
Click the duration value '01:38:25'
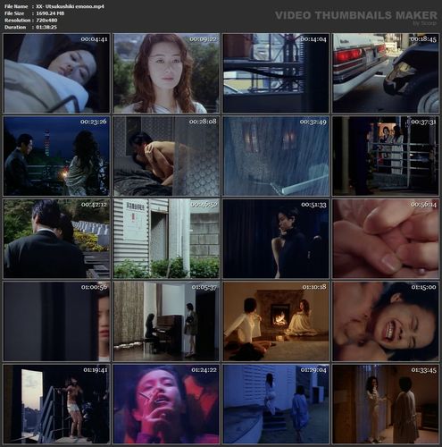[46, 27]
